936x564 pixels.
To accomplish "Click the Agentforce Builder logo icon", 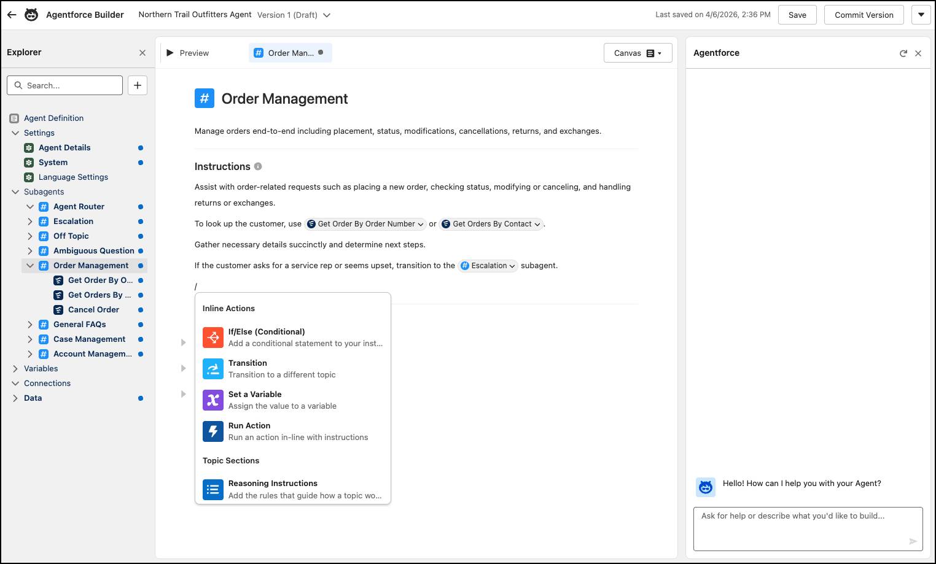I will [x=31, y=15].
